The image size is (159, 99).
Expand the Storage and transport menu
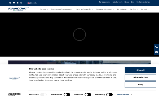(x=105, y=9)
